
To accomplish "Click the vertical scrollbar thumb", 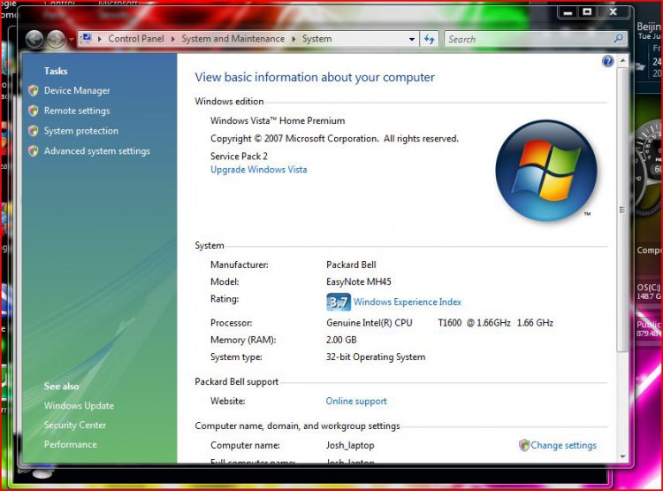I will coord(622,209).
